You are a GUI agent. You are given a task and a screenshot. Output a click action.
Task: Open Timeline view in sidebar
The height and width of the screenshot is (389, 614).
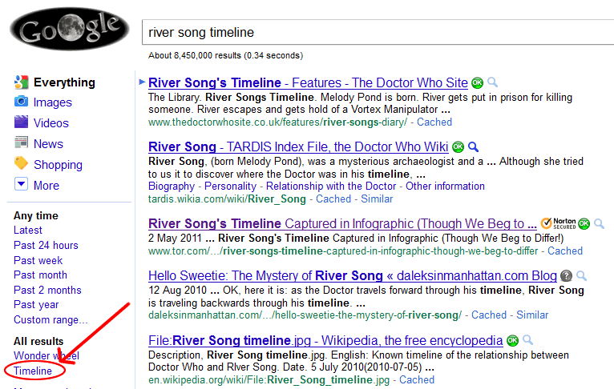point(33,371)
